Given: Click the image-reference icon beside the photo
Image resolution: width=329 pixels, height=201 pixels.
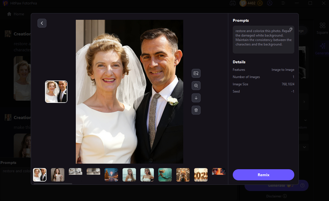Looking at the screenshot, I should 196,73.
